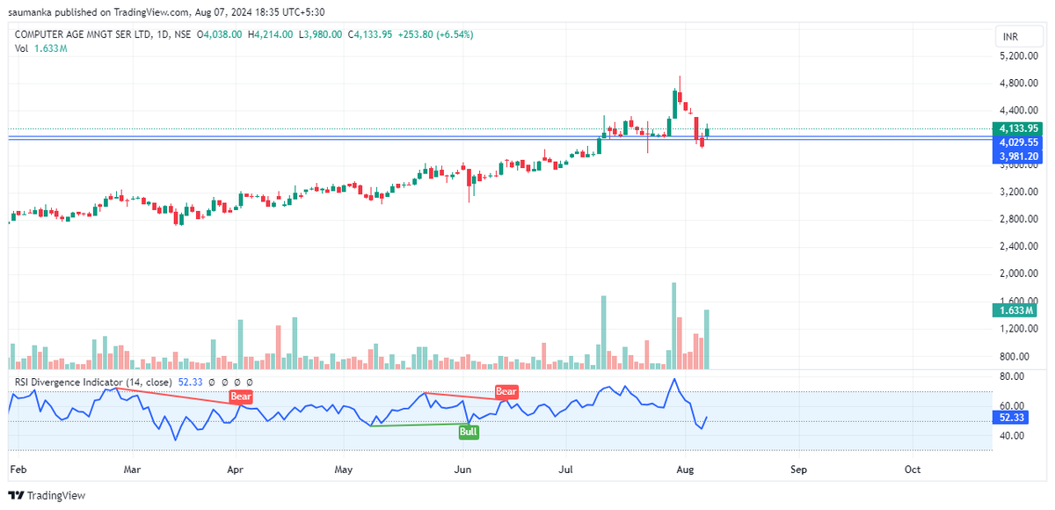This screenshot has height=510, width=1055.
Task: Click the 1,200.00 volume axis label
Action: (1019, 329)
